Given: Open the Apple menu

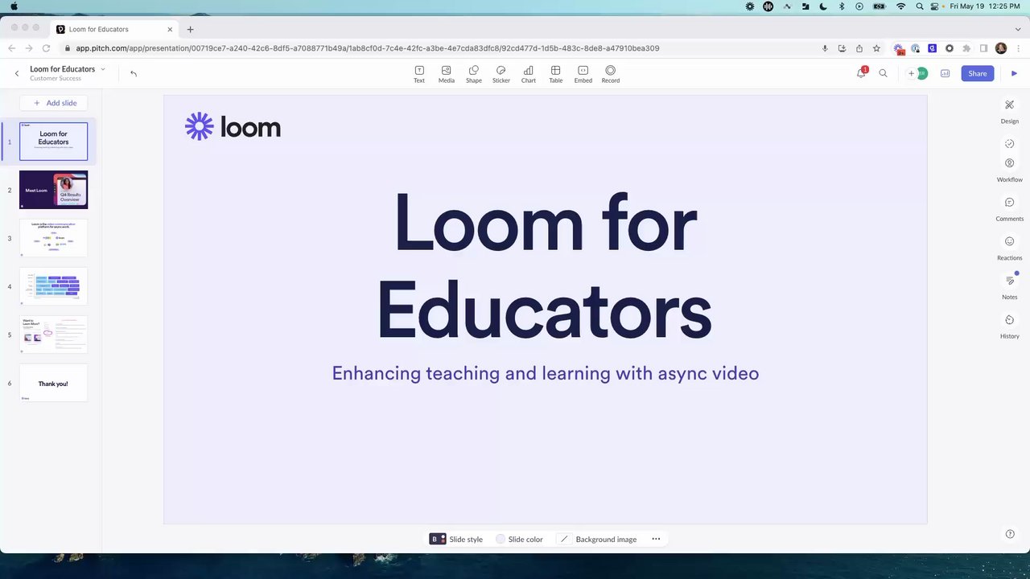Looking at the screenshot, I should pos(14,6).
